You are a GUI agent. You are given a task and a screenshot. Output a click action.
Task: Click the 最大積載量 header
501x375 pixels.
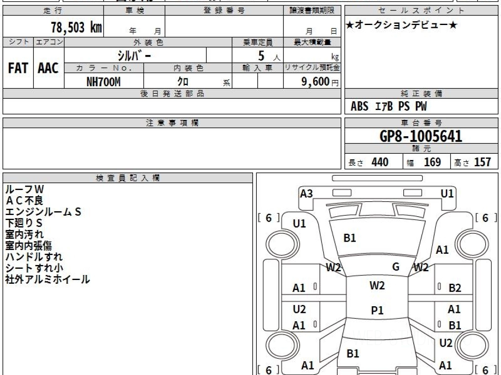312,42
